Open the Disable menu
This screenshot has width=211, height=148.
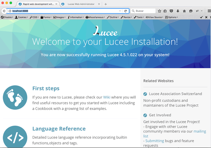7,17
